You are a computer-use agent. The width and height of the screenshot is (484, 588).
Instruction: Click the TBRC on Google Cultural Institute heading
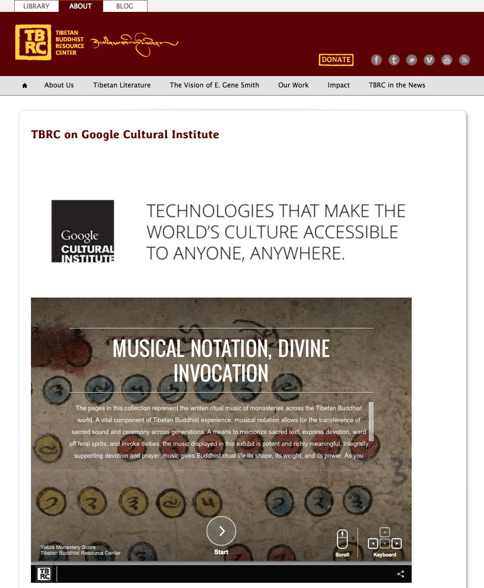coord(125,135)
